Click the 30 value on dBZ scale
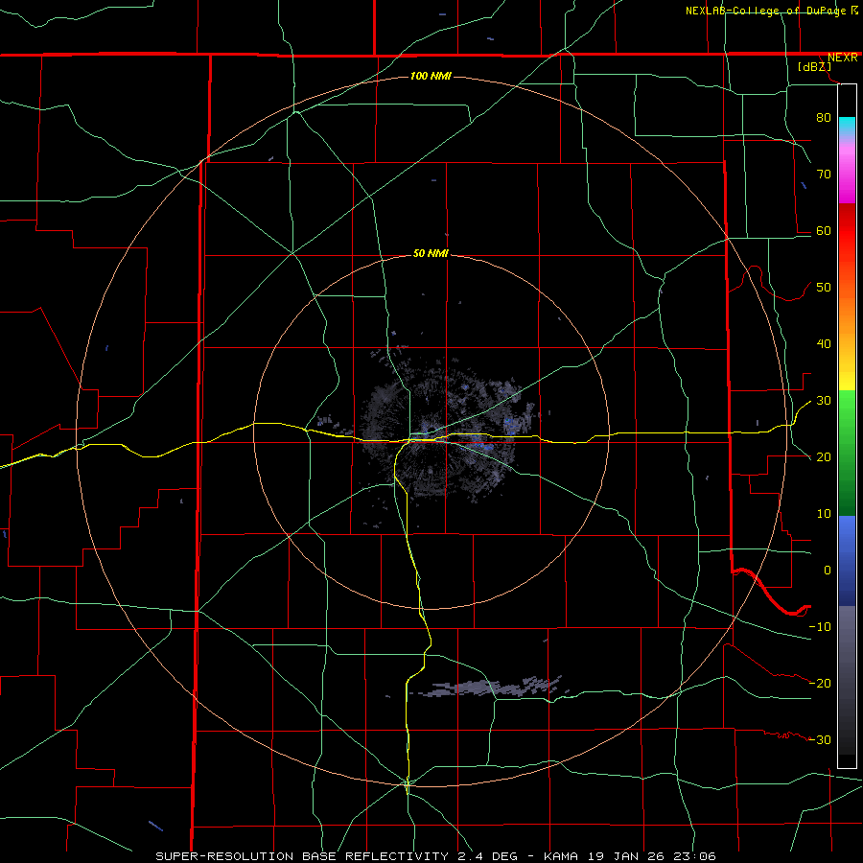The height and width of the screenshot is (863, 863). (824, 401)
